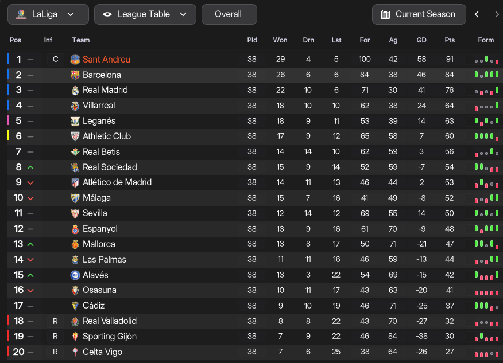Click the Celta Vigo badge icon
503x363 pixels.
[x=75, y=352]
